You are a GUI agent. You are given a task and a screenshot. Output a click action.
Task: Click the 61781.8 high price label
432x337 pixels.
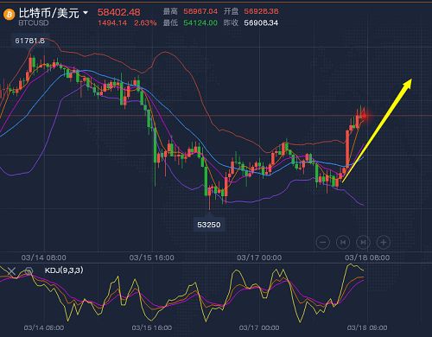(30, 41)
